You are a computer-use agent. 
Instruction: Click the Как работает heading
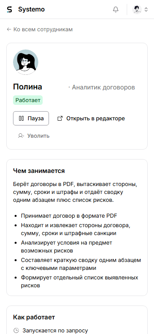coord(34,317)
